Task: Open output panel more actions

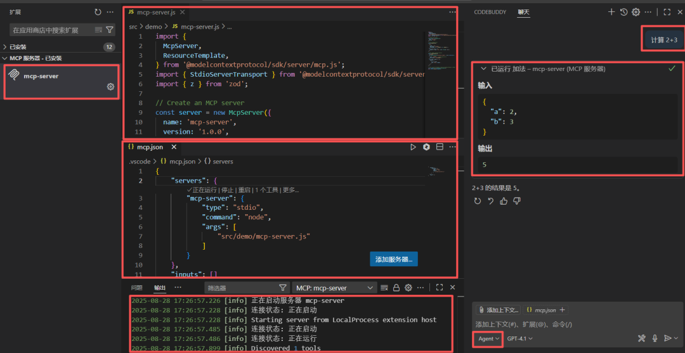Action: pos(421,288)
